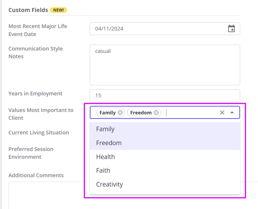Click the Values Most Important to Client label
The image size is (258, 209).
click(41, 114)
